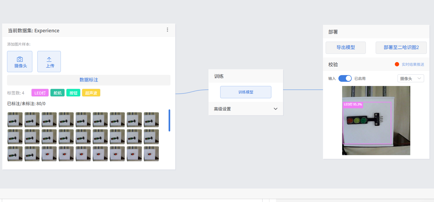Select the yellow 超声波 label tag
Image resolution: width=434 pixels, height=202 pixels.
(x=91, y=93)
